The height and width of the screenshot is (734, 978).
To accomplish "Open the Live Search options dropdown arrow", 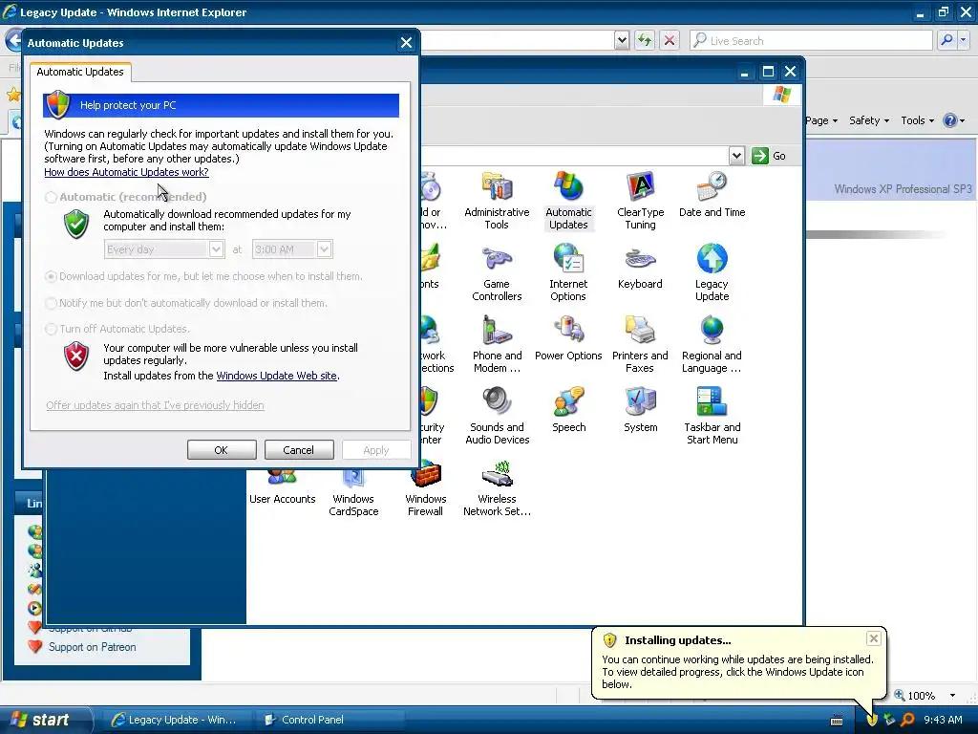I will (x=964, y=40).
